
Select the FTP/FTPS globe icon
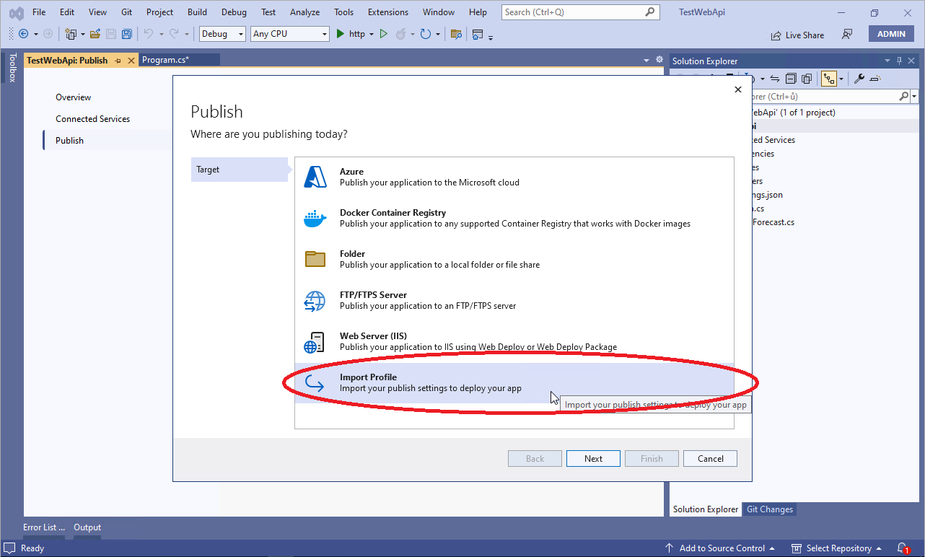pos(315,300)
